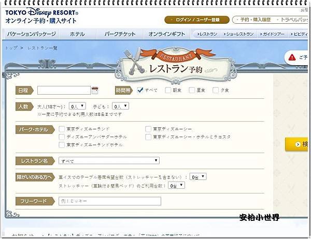This screenshot has height=239, width=311.
Task: Check the 東京ディズニーシー checkbox
Action: [148, 129]
